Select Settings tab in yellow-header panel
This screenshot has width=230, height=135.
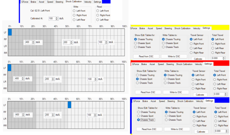click(x=206, y=28)
